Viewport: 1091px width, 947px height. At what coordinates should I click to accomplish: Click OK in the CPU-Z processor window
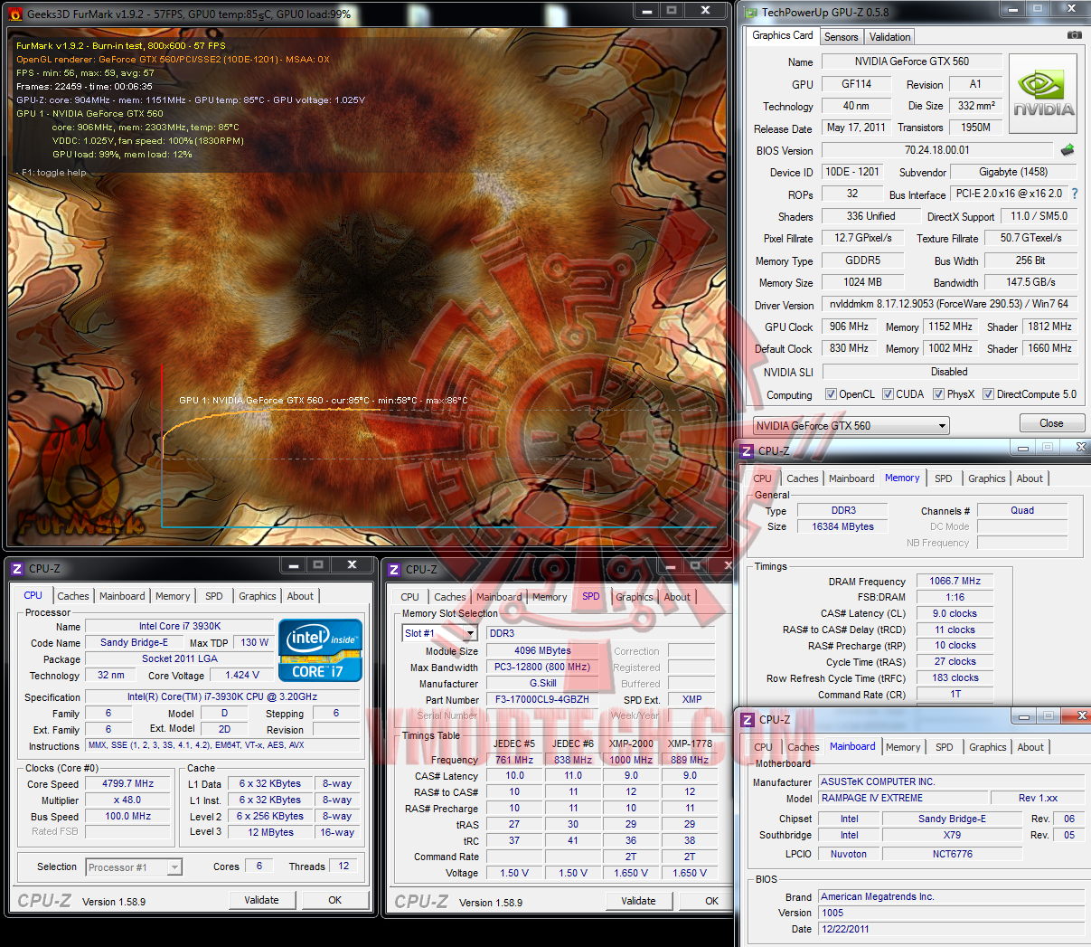pyautogui.click(x=334, y=900)
